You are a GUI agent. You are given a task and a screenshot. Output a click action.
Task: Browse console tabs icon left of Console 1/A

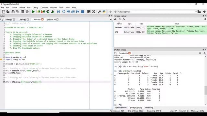click(115, 53)
